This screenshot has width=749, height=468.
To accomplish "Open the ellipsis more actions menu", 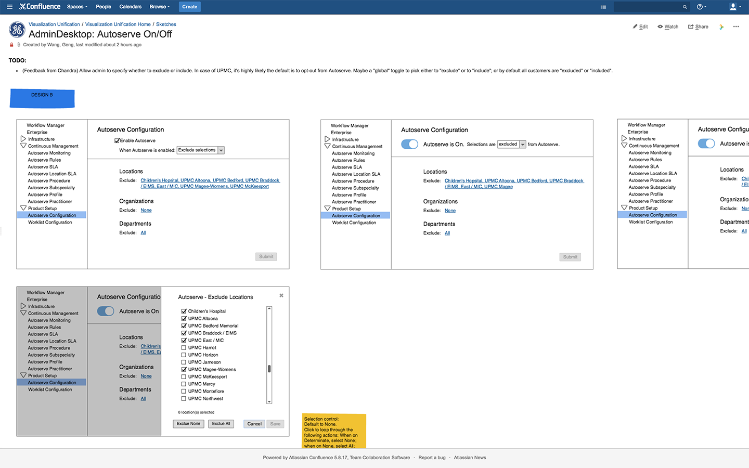I will [736, 27].
